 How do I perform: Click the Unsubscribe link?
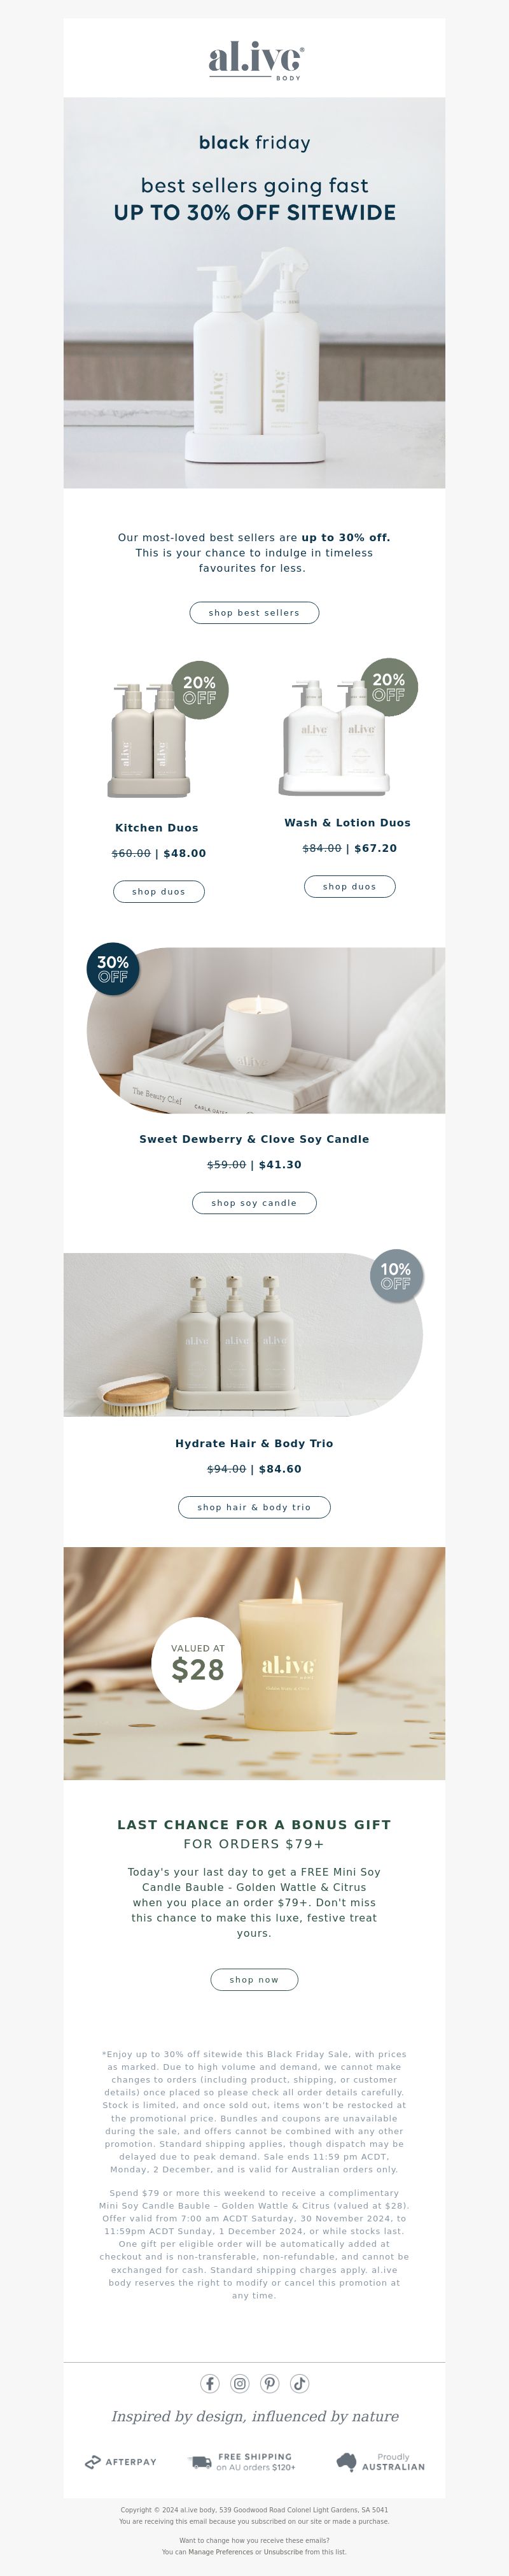[284, 2551]
